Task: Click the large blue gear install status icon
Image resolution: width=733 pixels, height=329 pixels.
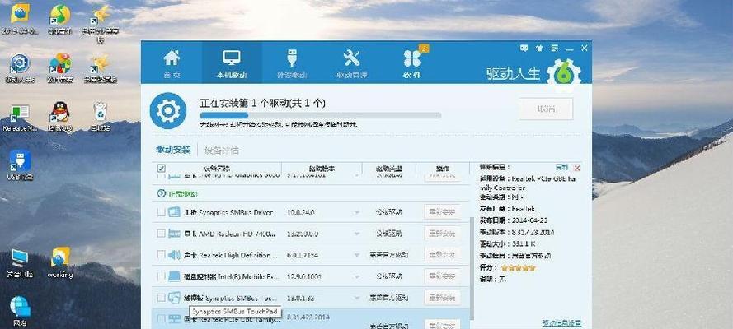Action: click(x=167, y=110)
